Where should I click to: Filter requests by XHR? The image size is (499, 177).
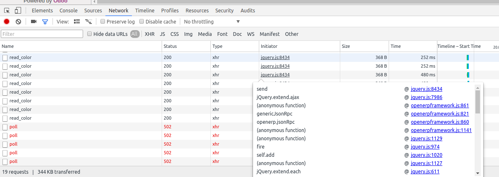click(150, 34)
